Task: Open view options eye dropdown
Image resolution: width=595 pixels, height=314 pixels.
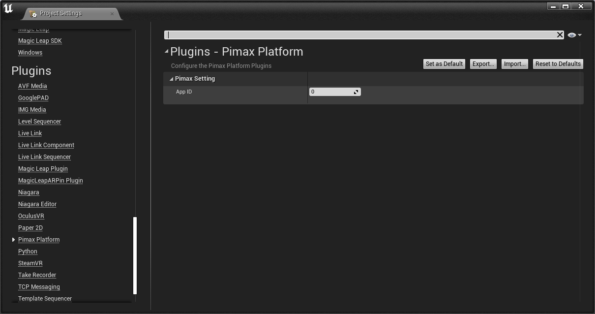Action: coord(574,35)
